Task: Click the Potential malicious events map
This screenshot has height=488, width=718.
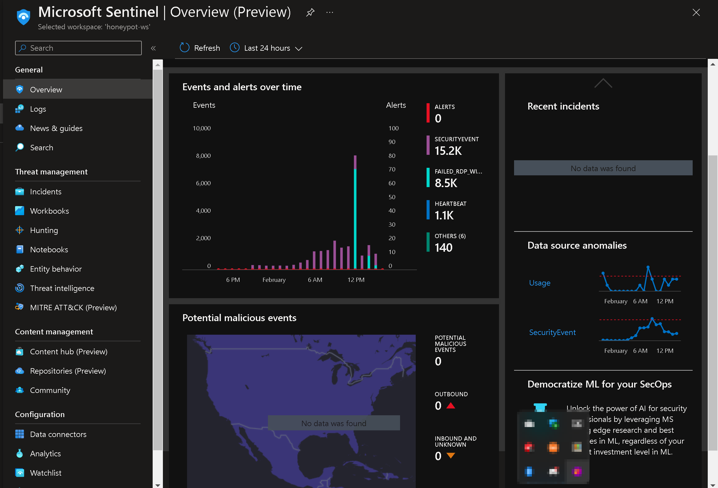Action: 301,411
